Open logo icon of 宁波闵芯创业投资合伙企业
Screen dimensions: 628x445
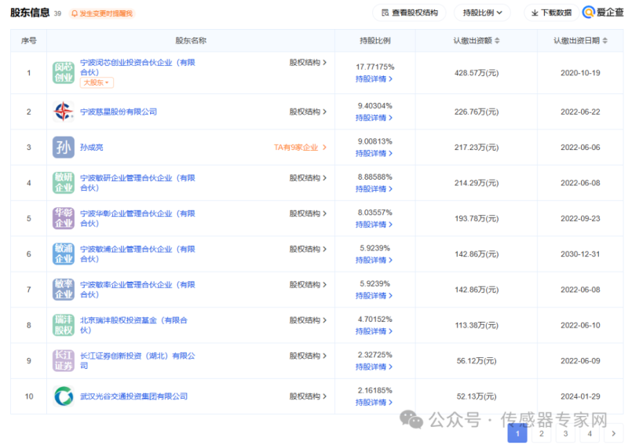point(64,72)
